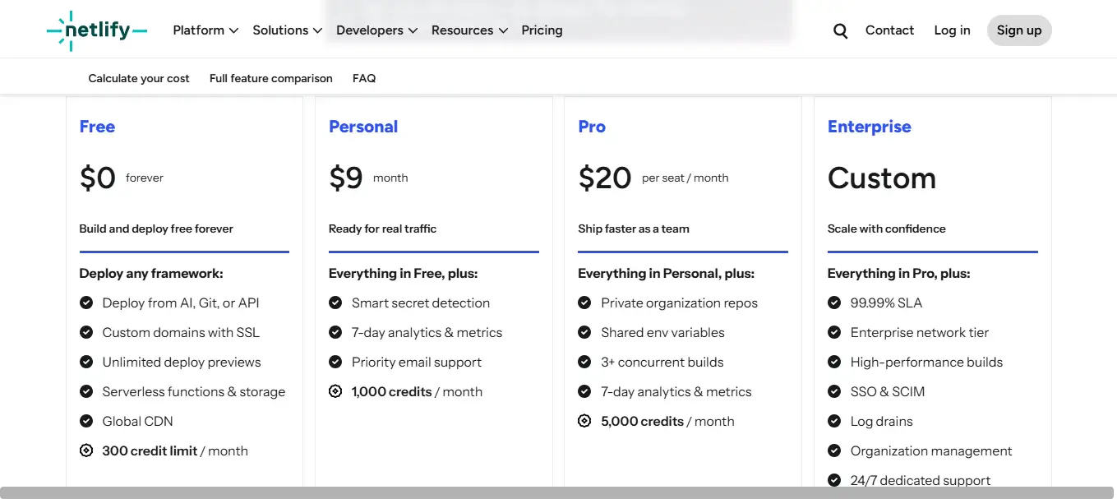The width and height of the screenshot is (1117, 499).
Task: Jump to Full feature comparison tab
Action: click(271, 78)
